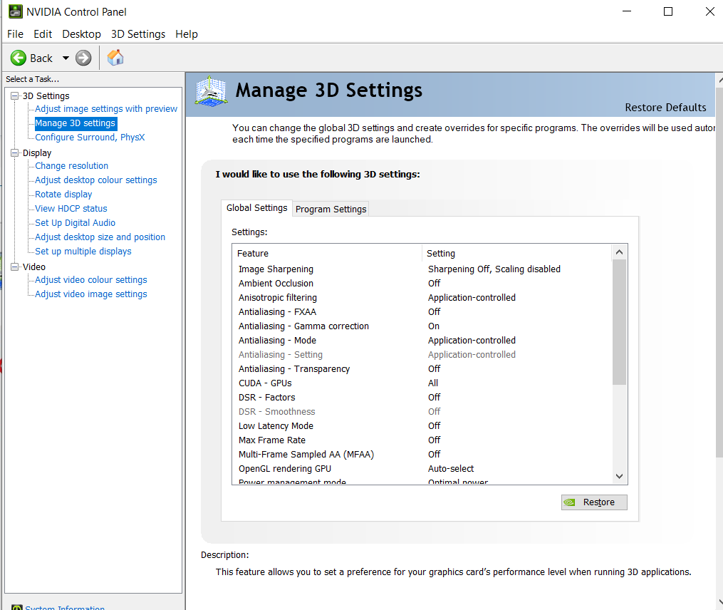Switch to the Program Settings tab
723x610 pixels.
[x=331, y=209]
